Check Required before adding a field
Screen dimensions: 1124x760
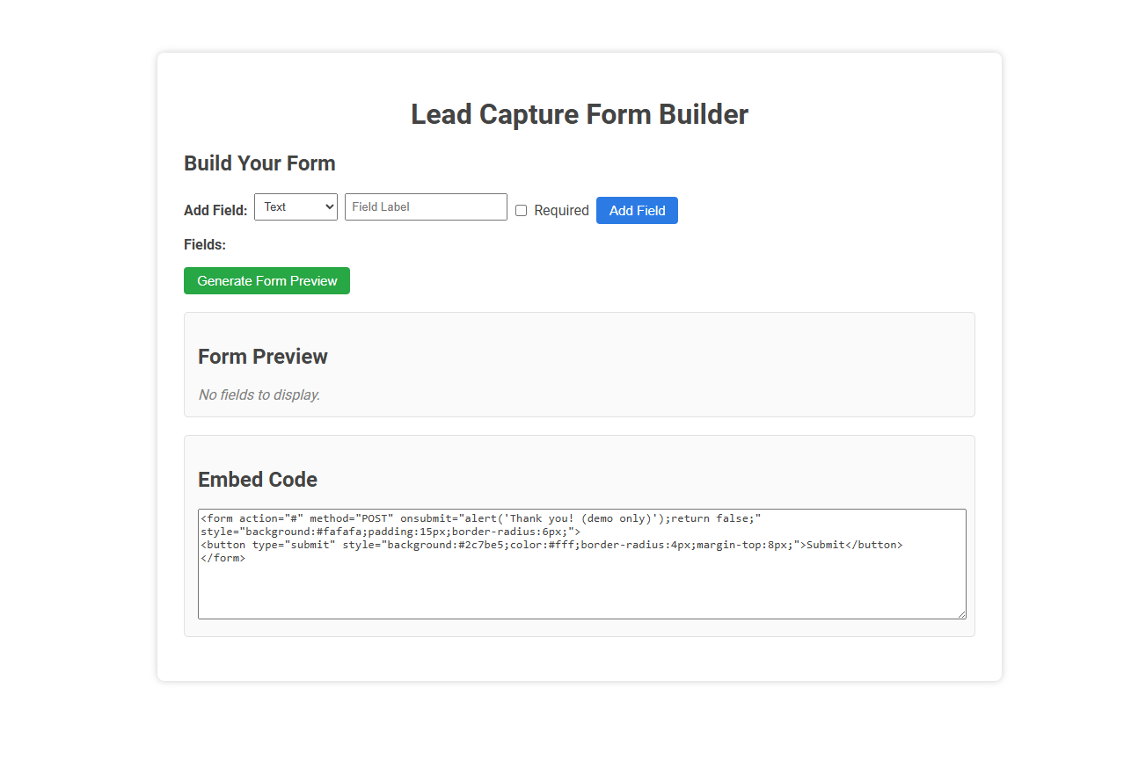tap(521, 210)
